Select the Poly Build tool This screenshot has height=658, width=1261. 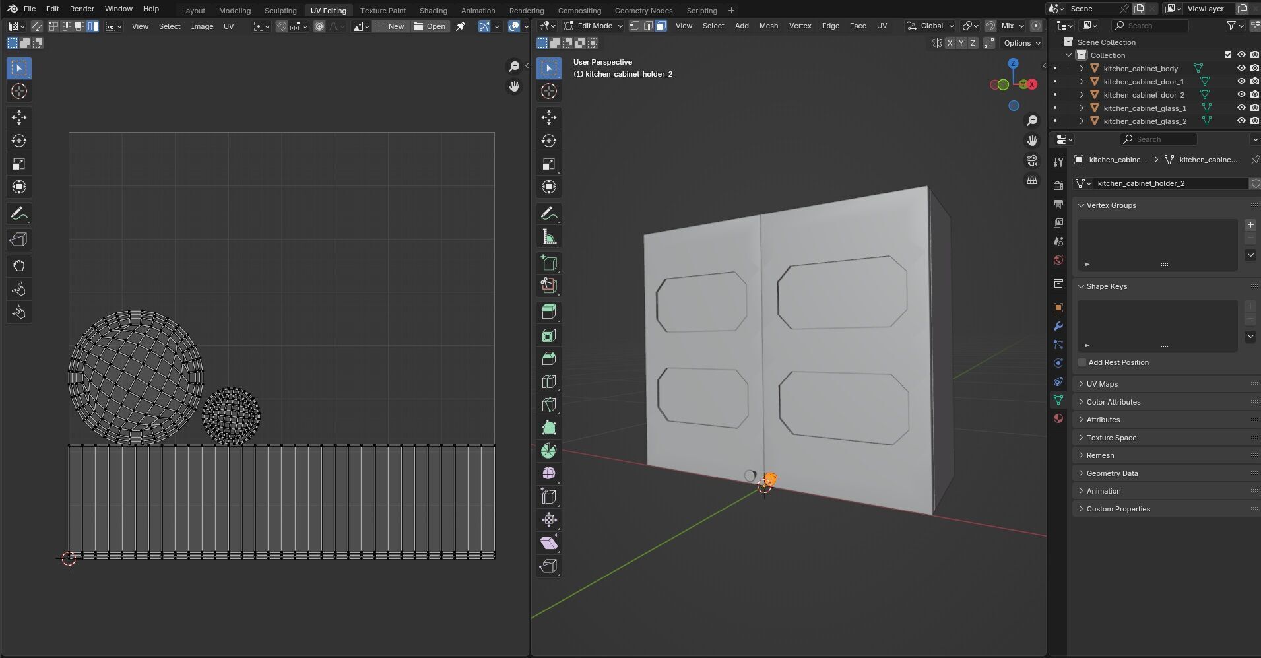point(549,428)
